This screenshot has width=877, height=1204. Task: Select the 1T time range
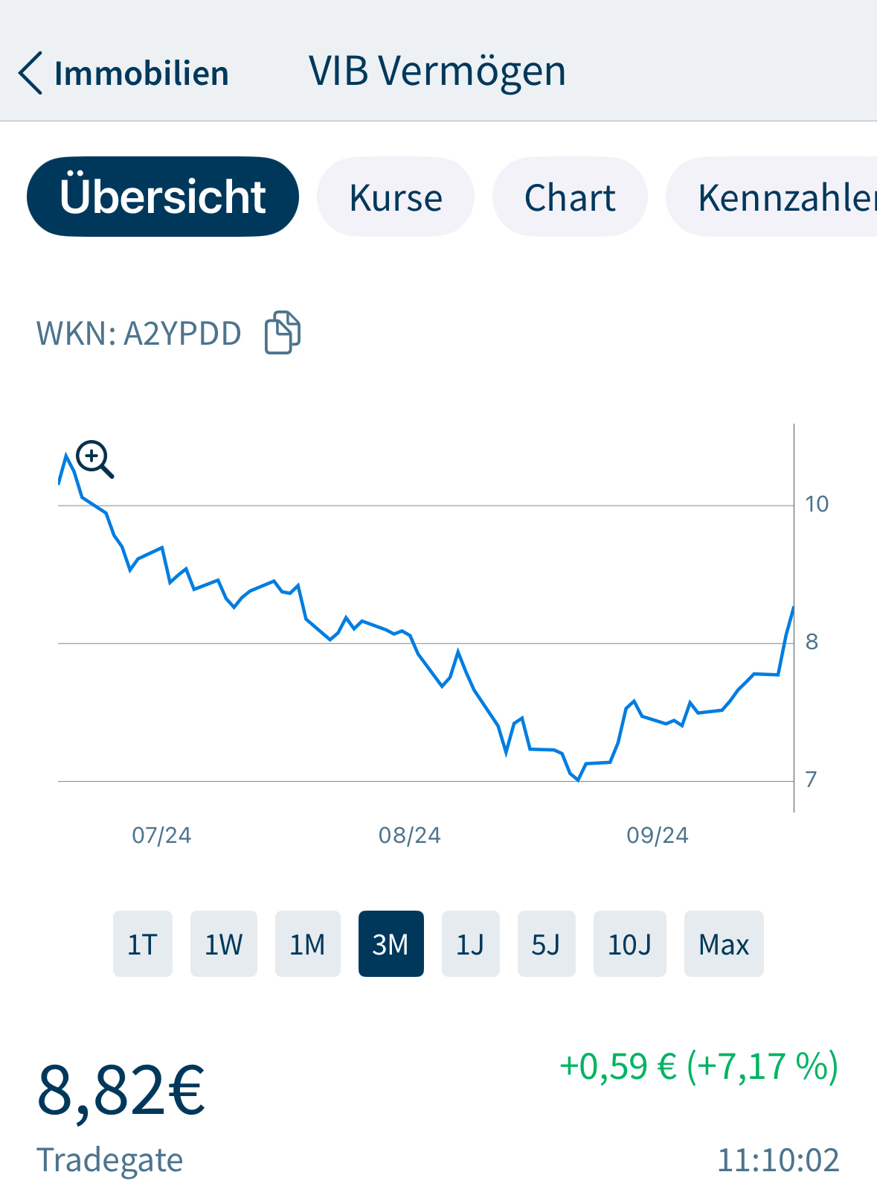(x=143, y=944)
